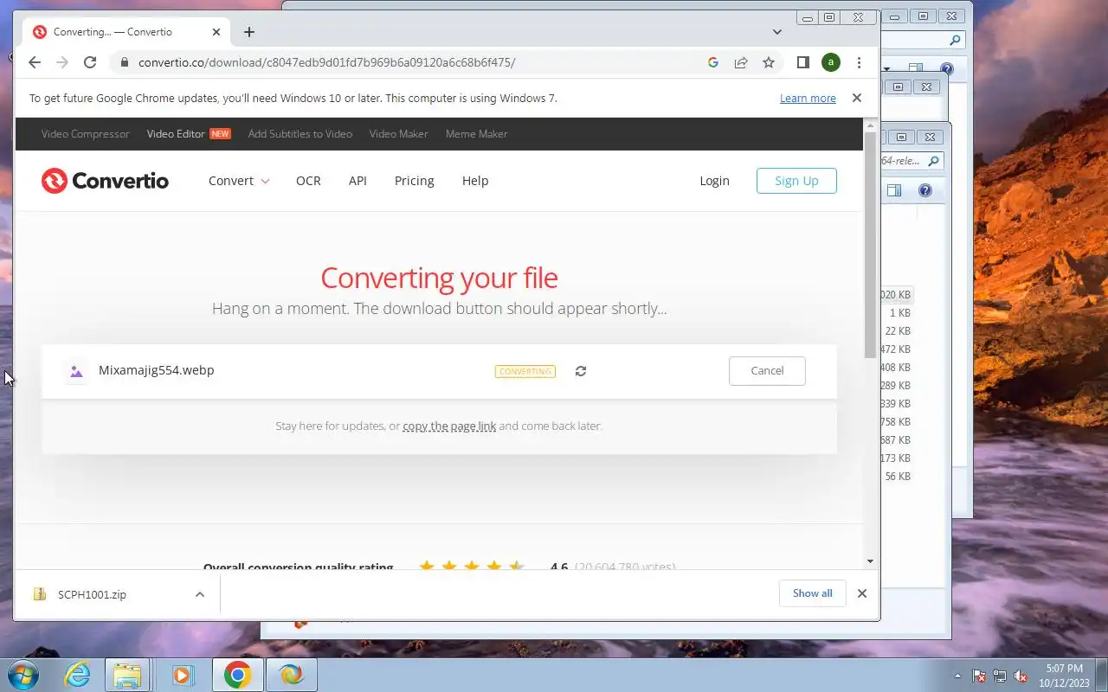1108x692 pixels.
Task: Click the refresh spinner icon beside CONVERTING
Action: click(x=581, y=371)
